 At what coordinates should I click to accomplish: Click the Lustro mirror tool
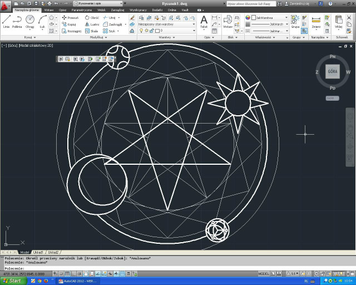tap(92, 24)
